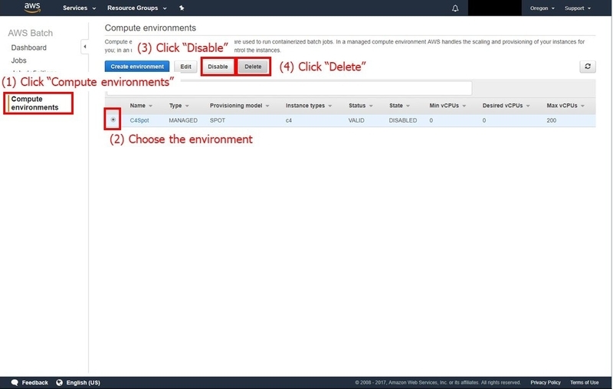613x389 pixels.
Task: Sort by State column header
Action: click(x=399, y=106)
